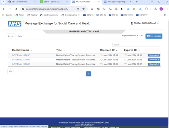Viewport: 169px width, 128px height.
Task: Close the Search | Splunk tab
Action: click(x=67, y=2)
